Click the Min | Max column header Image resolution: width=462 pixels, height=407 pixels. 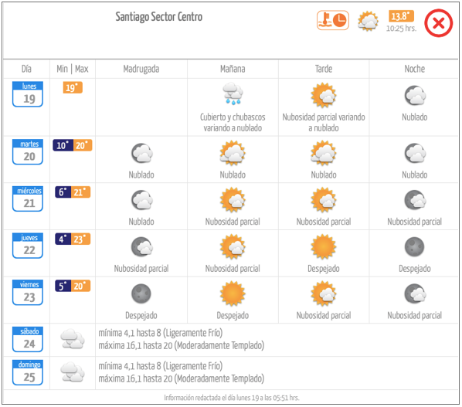(73, 69)
